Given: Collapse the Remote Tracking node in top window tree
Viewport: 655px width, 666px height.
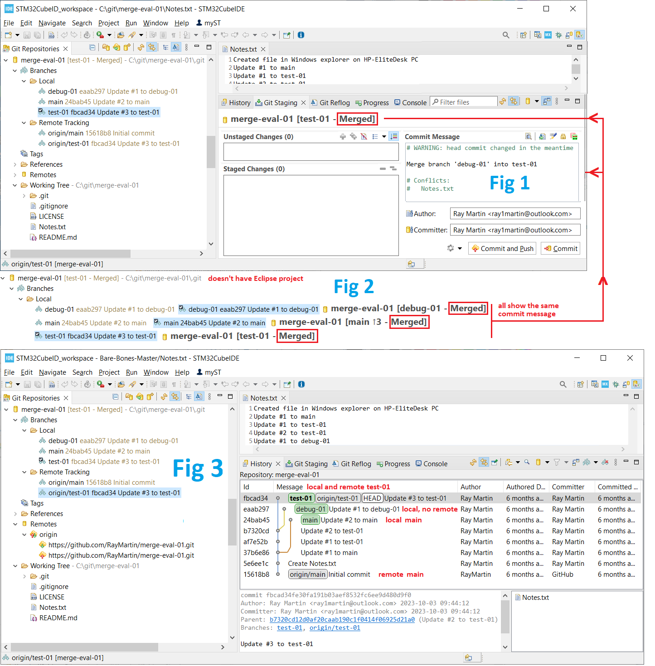Looking at the screenshot, I should tap(24, 123).
